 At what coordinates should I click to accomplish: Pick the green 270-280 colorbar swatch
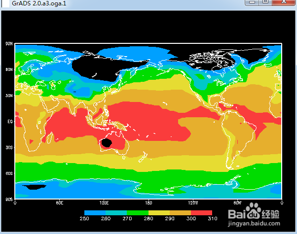pyautogui.click(x=138, y=213)
